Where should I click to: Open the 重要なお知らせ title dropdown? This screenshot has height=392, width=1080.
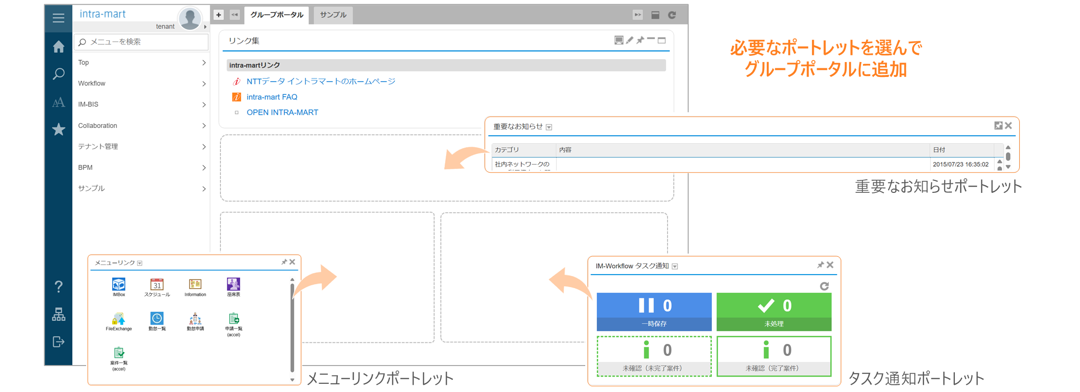click(549, 127)
